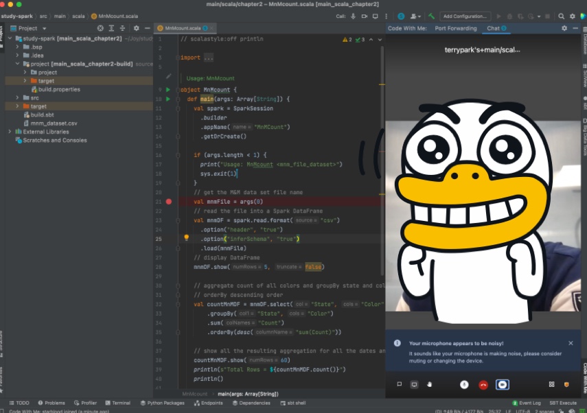Open Python Packages tool window
Screen dimensions: 587x413
point(162,403)
